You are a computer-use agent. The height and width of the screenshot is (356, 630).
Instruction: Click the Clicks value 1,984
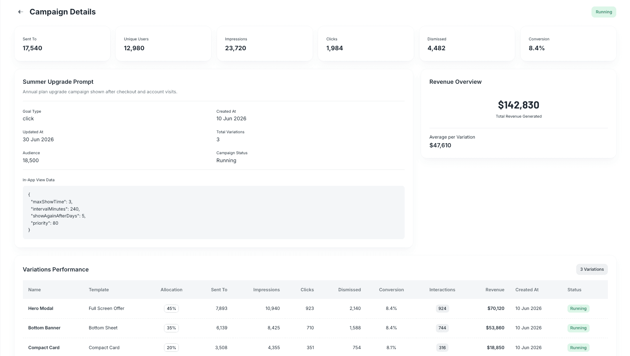point(334,48)
